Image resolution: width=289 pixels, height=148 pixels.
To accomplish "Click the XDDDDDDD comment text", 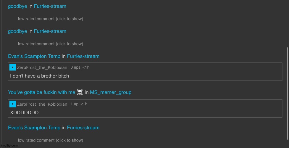I will tap(24, 112).
